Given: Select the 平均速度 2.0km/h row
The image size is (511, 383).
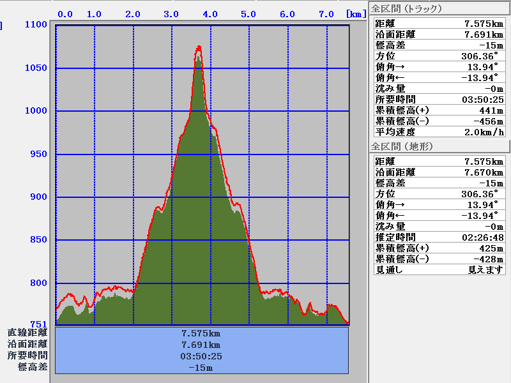Looking at the screenshot, I should click(439, 132).
